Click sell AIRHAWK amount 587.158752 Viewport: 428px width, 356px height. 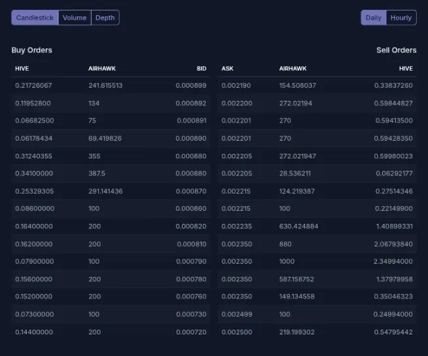click(x=296, y=279)
